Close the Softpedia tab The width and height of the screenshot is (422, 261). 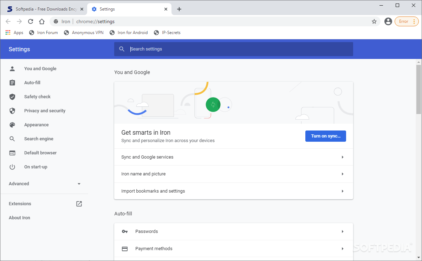[x=82, y=9]
